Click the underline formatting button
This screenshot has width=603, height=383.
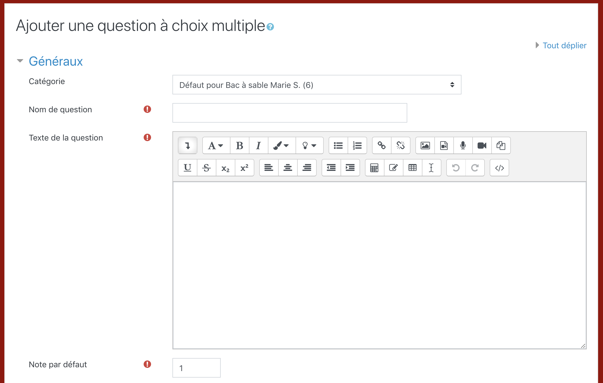[x=187, y=168]
